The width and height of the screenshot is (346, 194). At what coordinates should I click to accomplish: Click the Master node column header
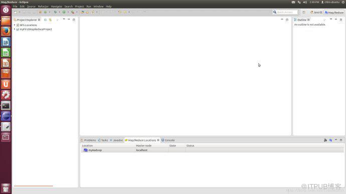pyautogui.click(x=151, y=145)
